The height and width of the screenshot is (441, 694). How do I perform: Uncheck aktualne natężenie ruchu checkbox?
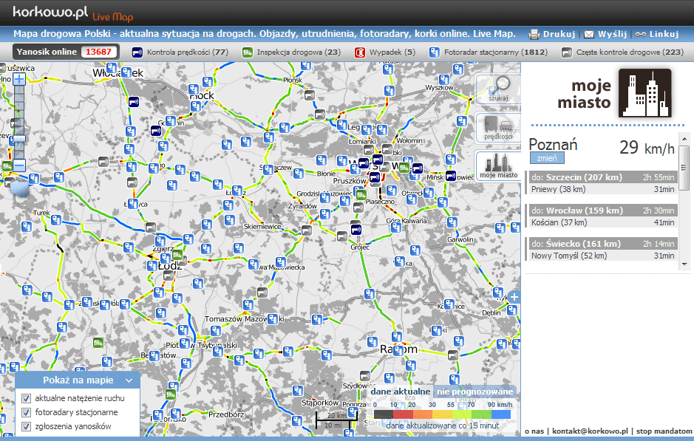27,398
